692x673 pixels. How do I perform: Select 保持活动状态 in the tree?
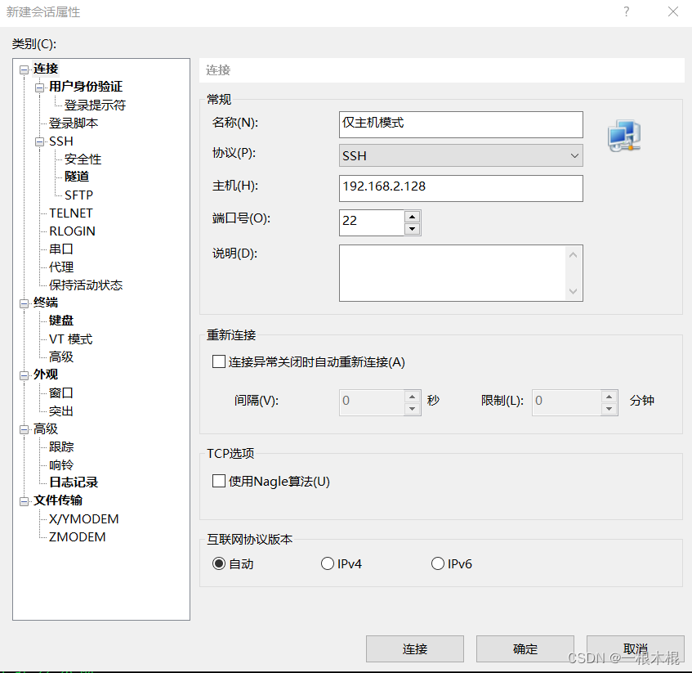[x=86, y=285]
